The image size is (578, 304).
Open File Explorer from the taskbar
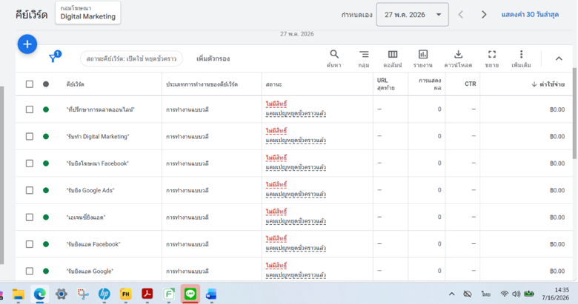(18, 294)
